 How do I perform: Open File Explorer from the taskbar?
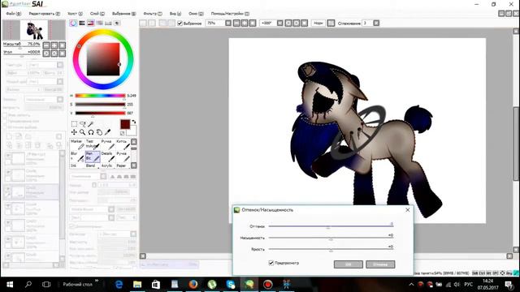click(x=137, y=285)
